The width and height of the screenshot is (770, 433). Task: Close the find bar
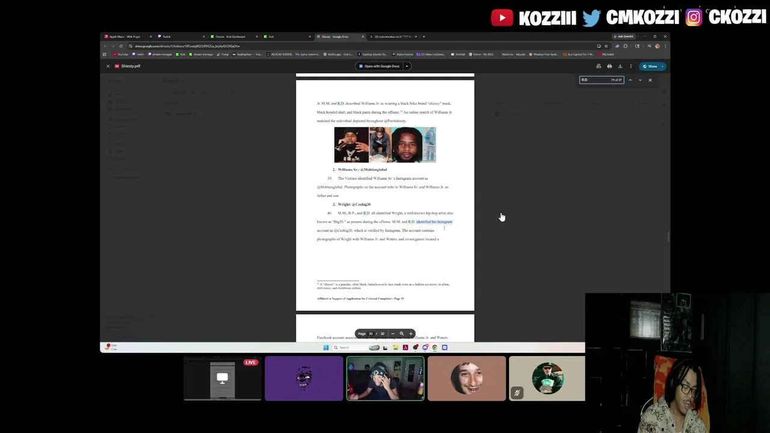(x=650, y=80)
